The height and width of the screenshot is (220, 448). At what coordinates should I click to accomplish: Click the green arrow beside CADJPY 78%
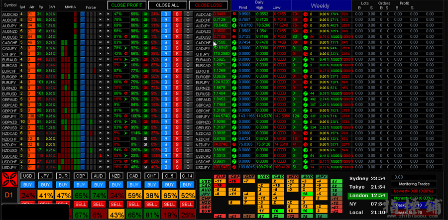pyautogui.click(x=126, y=48)
